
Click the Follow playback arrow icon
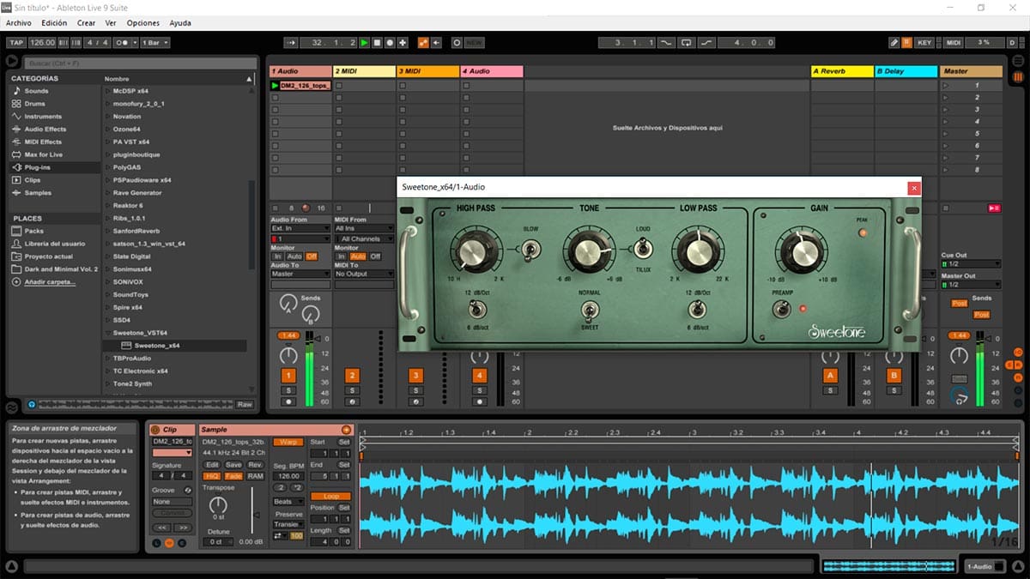291,42
